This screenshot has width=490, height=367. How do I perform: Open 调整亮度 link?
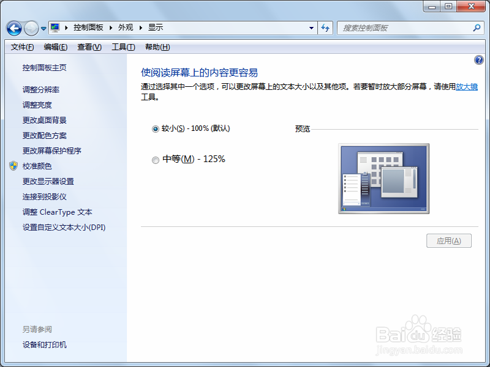click(x=37, y=105)
